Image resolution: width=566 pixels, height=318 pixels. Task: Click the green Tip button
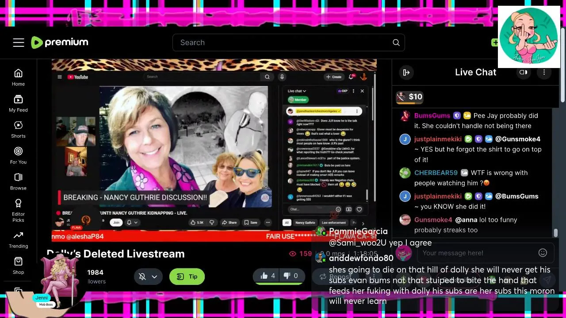(x=187, y=276)
